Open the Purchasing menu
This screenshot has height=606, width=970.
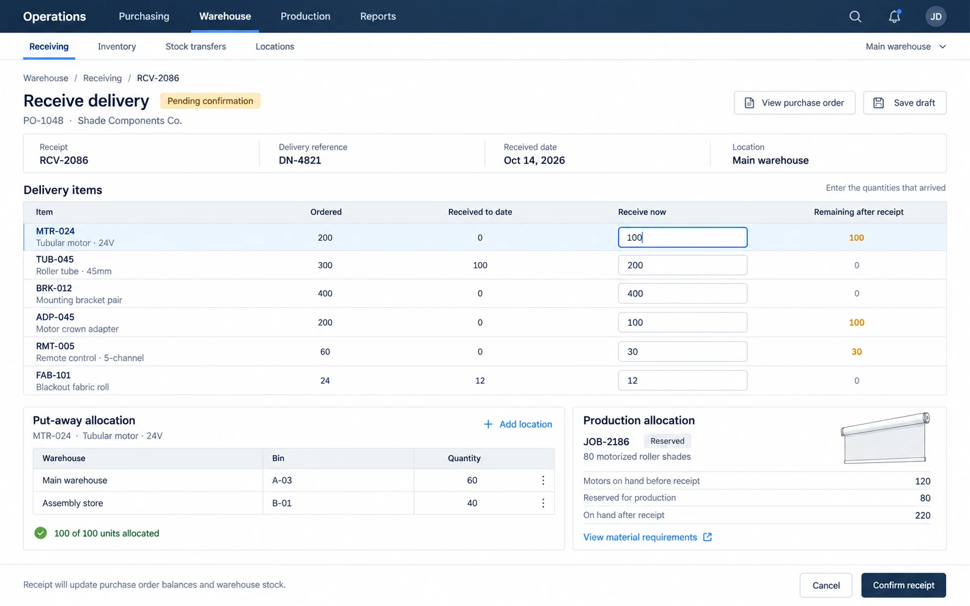[144, 16]
